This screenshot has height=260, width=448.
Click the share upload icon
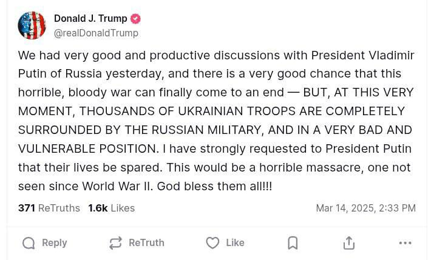coord(348,243)
